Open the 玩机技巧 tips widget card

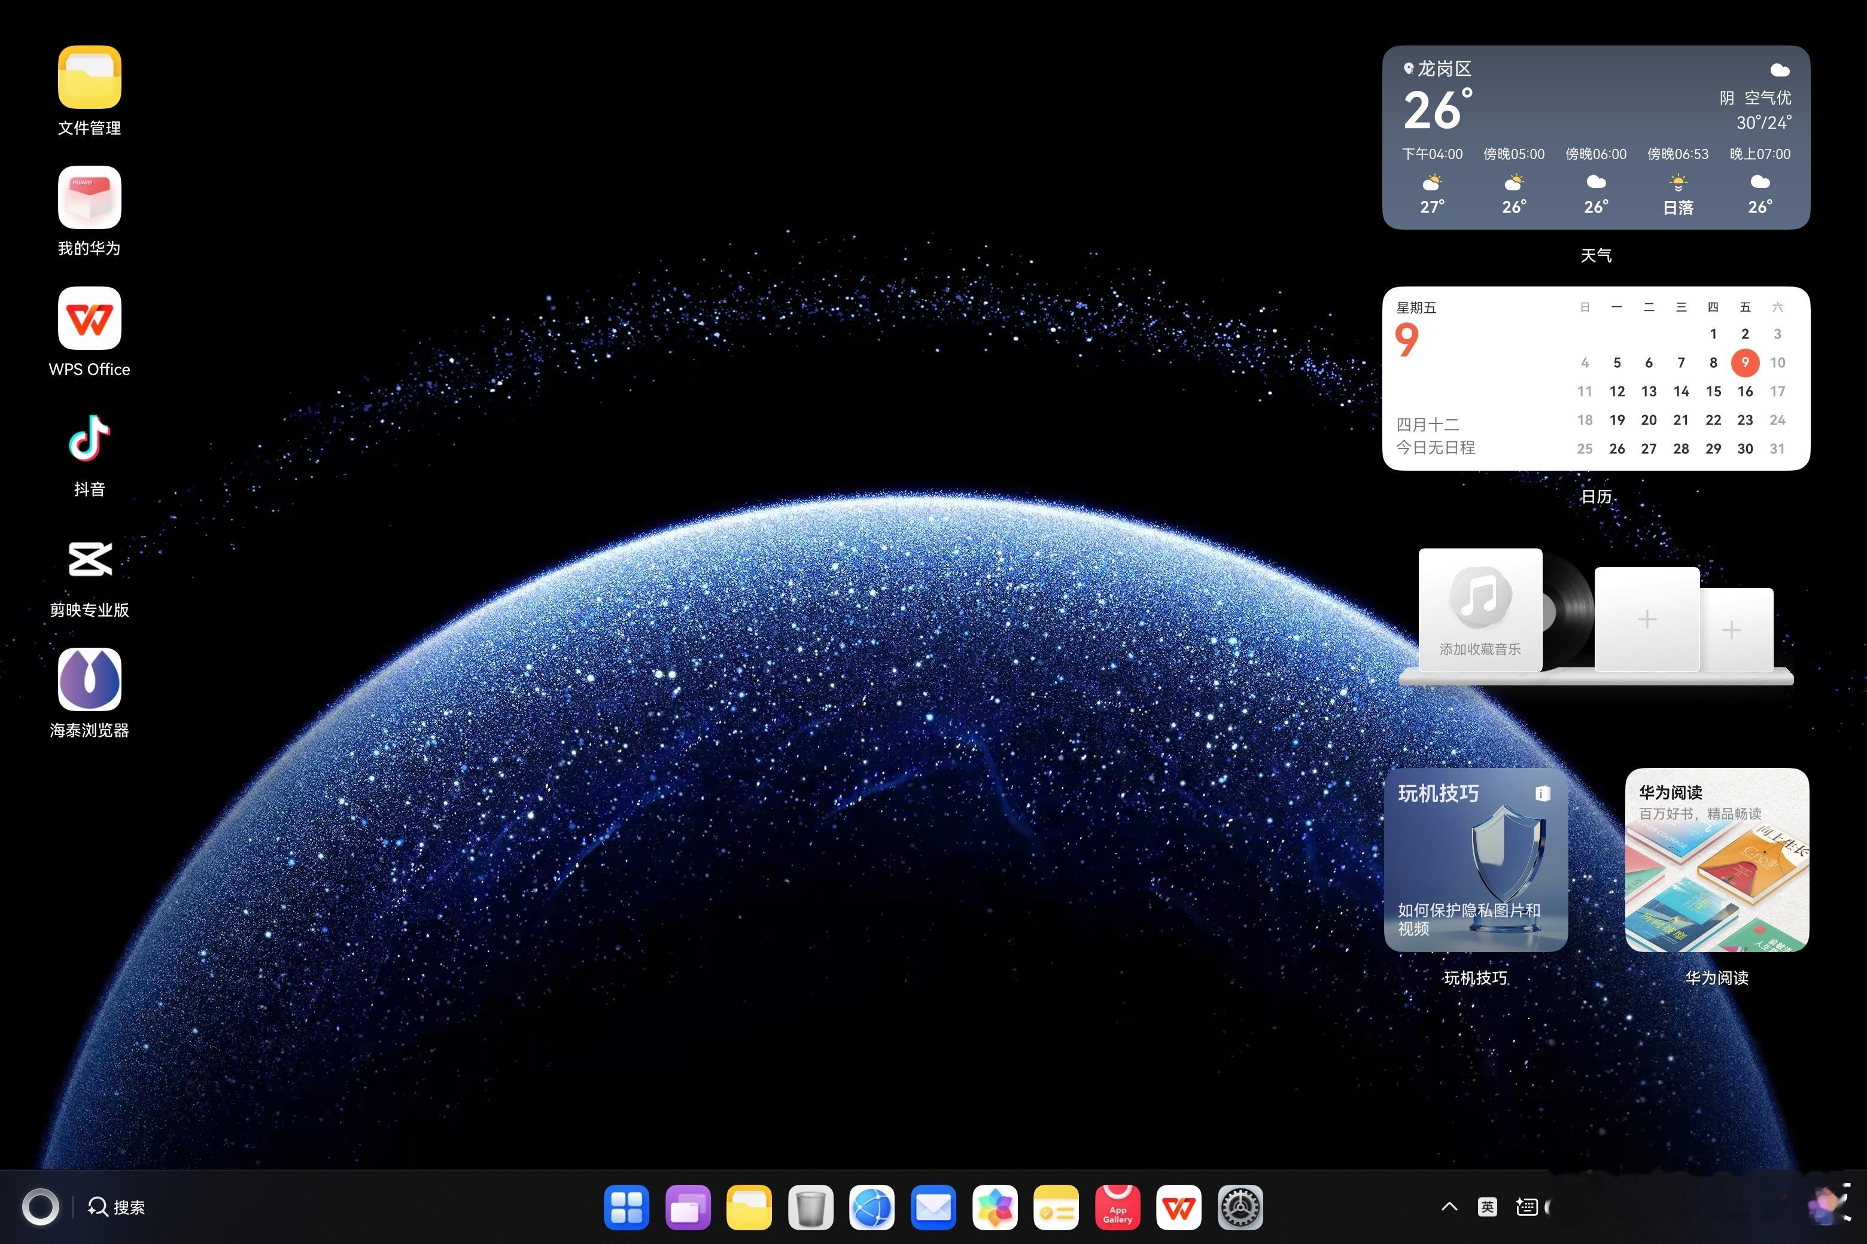[x=1476, y=859]
